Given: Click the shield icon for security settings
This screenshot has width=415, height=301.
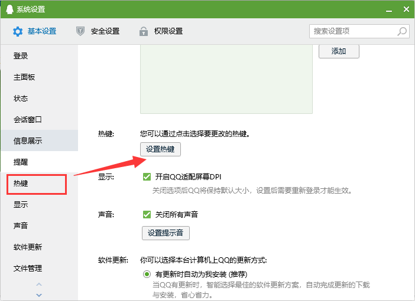Looking at the screenshot, I should coord(81,31).
